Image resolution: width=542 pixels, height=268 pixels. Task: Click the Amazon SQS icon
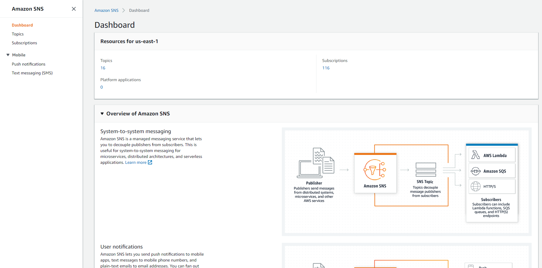point(476,171)
